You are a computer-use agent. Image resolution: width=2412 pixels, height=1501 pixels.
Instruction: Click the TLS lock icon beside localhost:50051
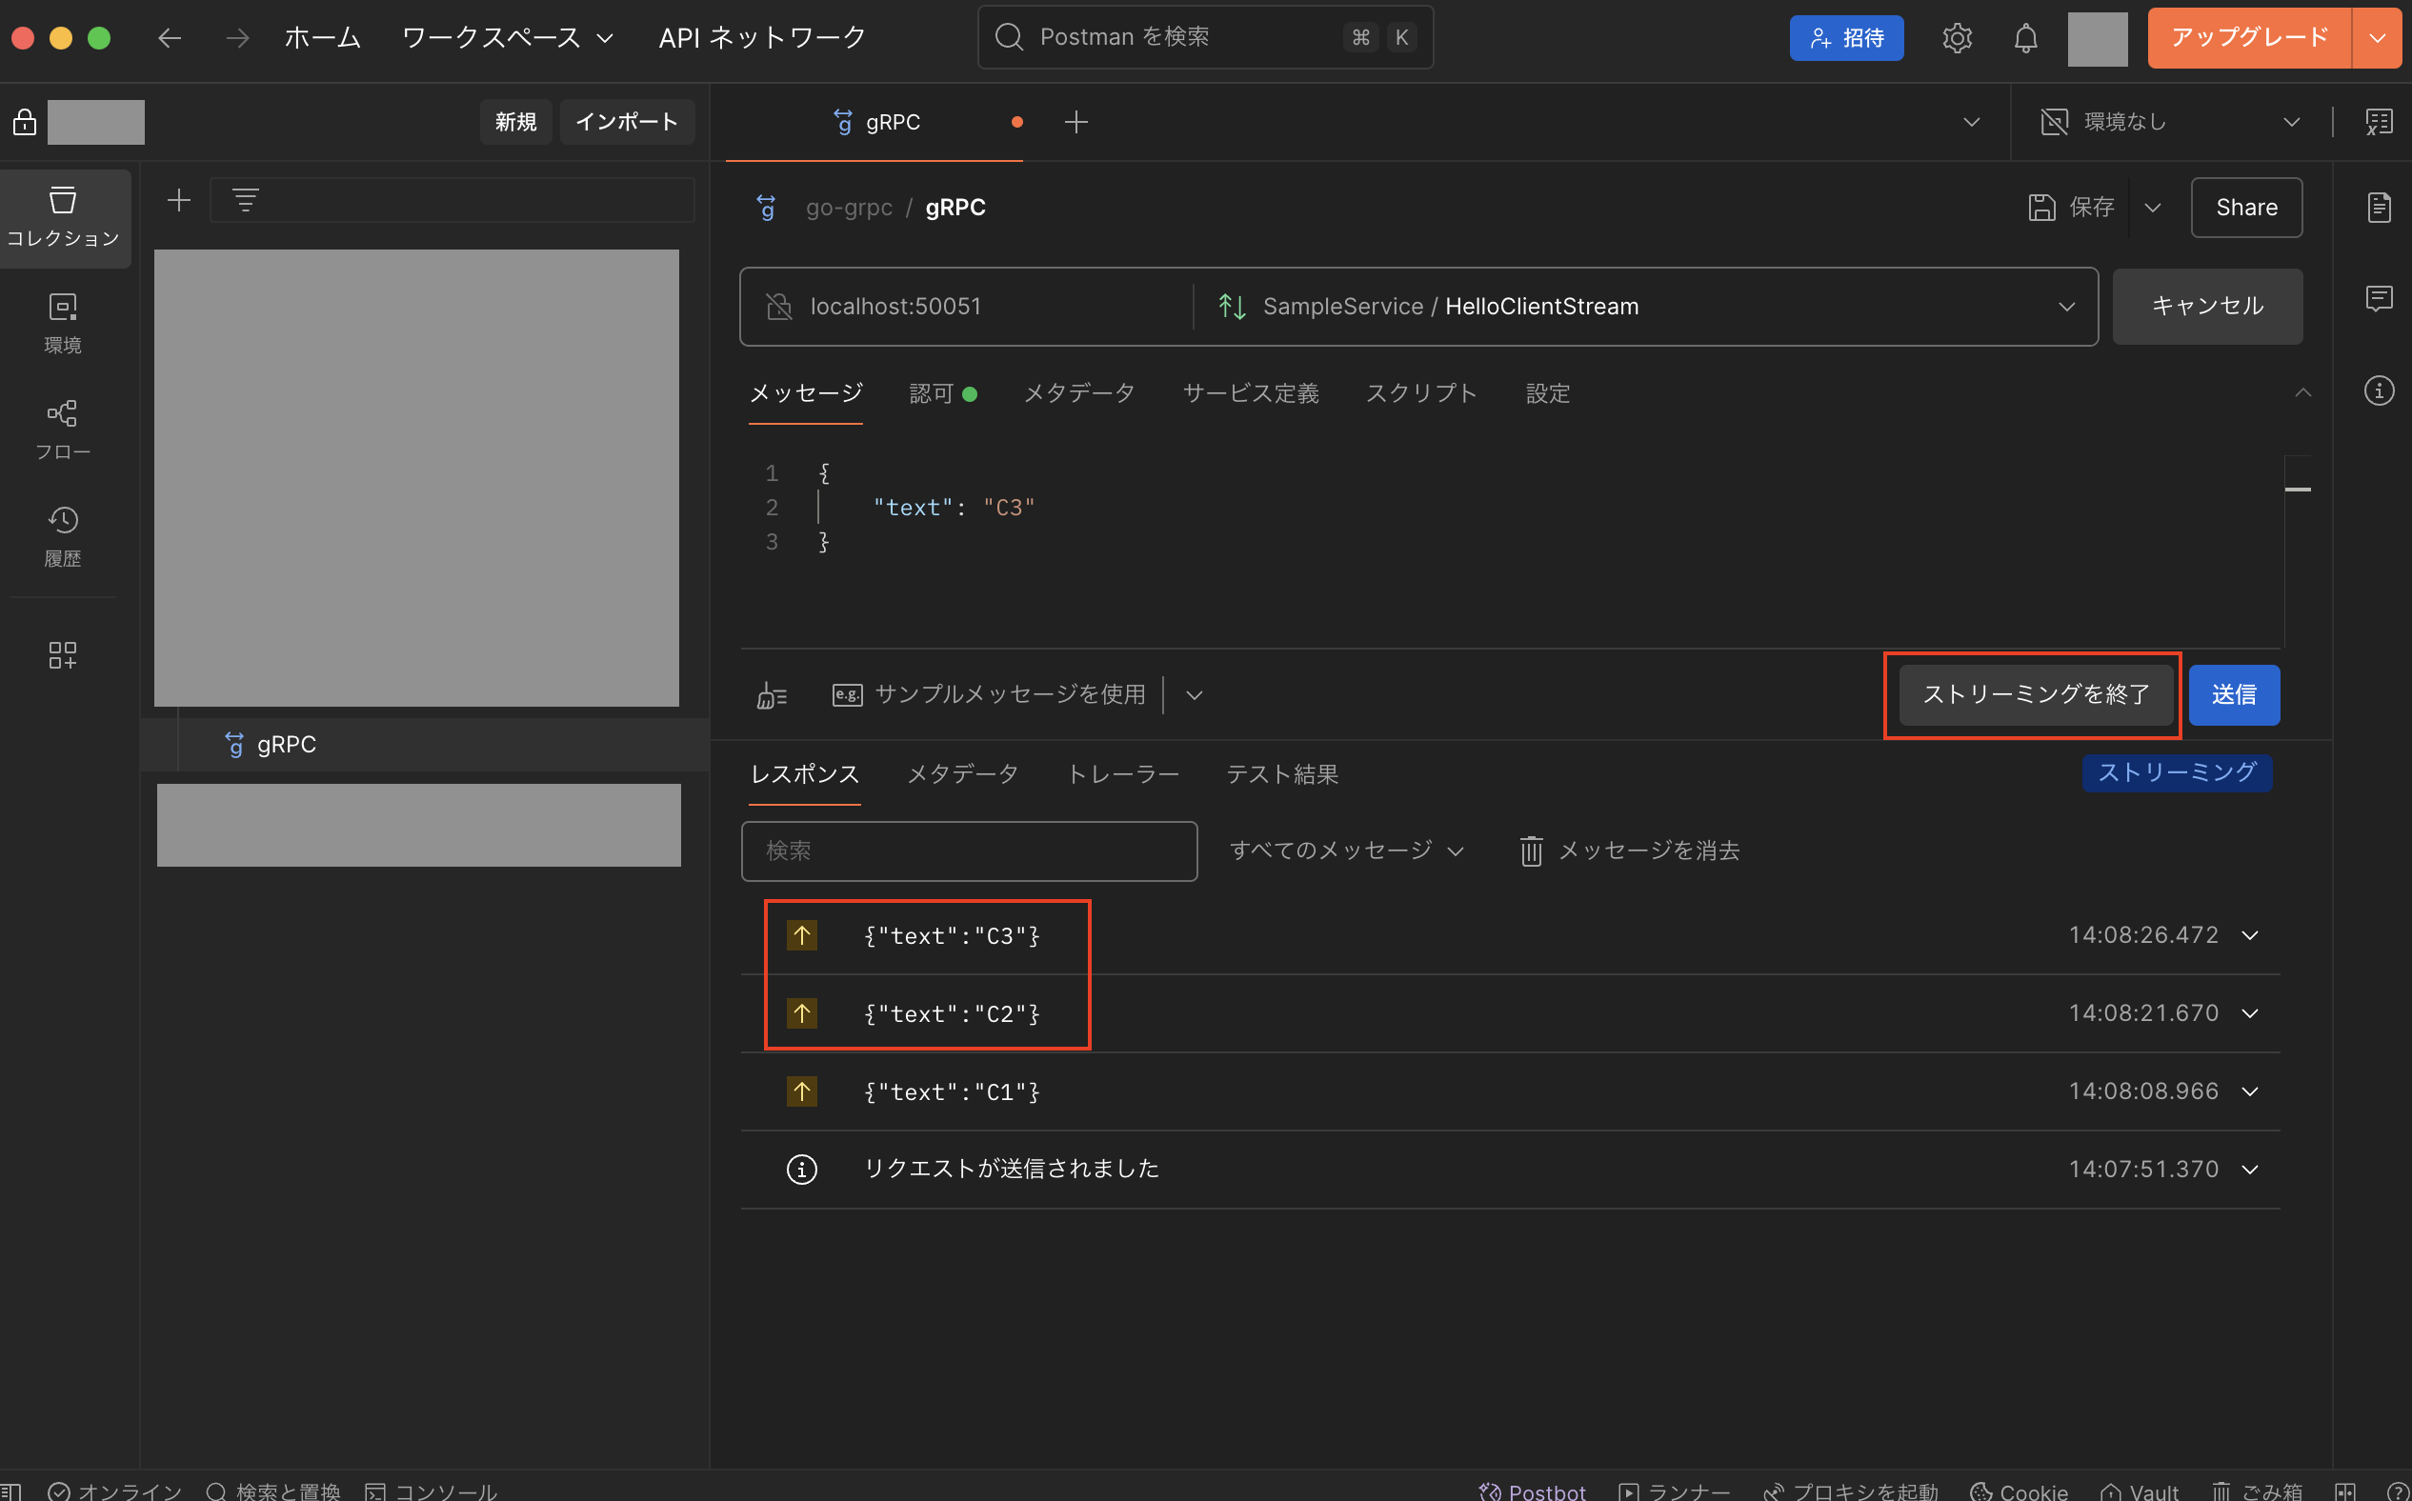pos(779,307)
